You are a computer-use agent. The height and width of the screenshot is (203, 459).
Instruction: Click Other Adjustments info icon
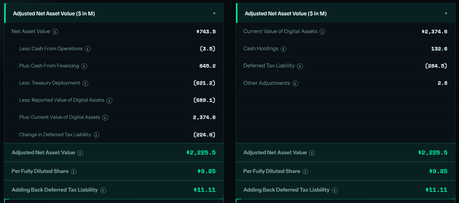coord(295,83)
